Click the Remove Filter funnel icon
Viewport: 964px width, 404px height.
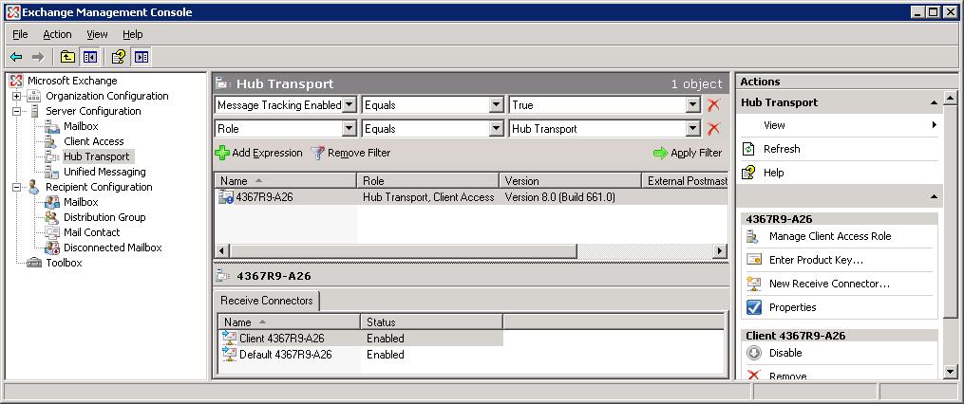point(318,153)
